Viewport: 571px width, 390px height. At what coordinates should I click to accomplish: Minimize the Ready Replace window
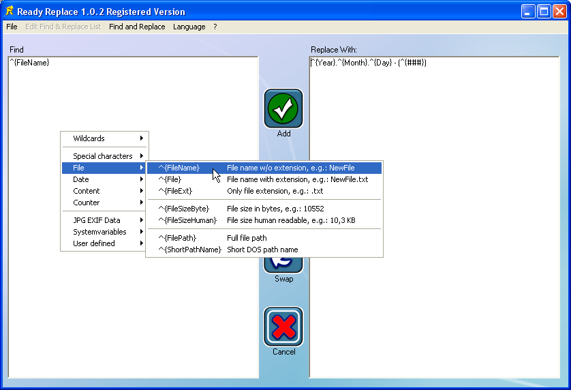coord(527,12)
